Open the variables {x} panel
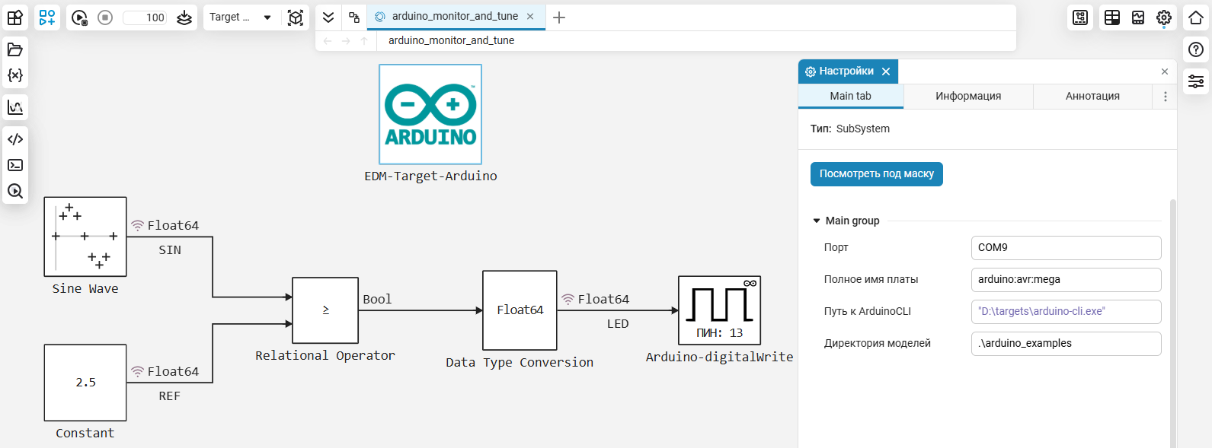 tap(15, 75)
